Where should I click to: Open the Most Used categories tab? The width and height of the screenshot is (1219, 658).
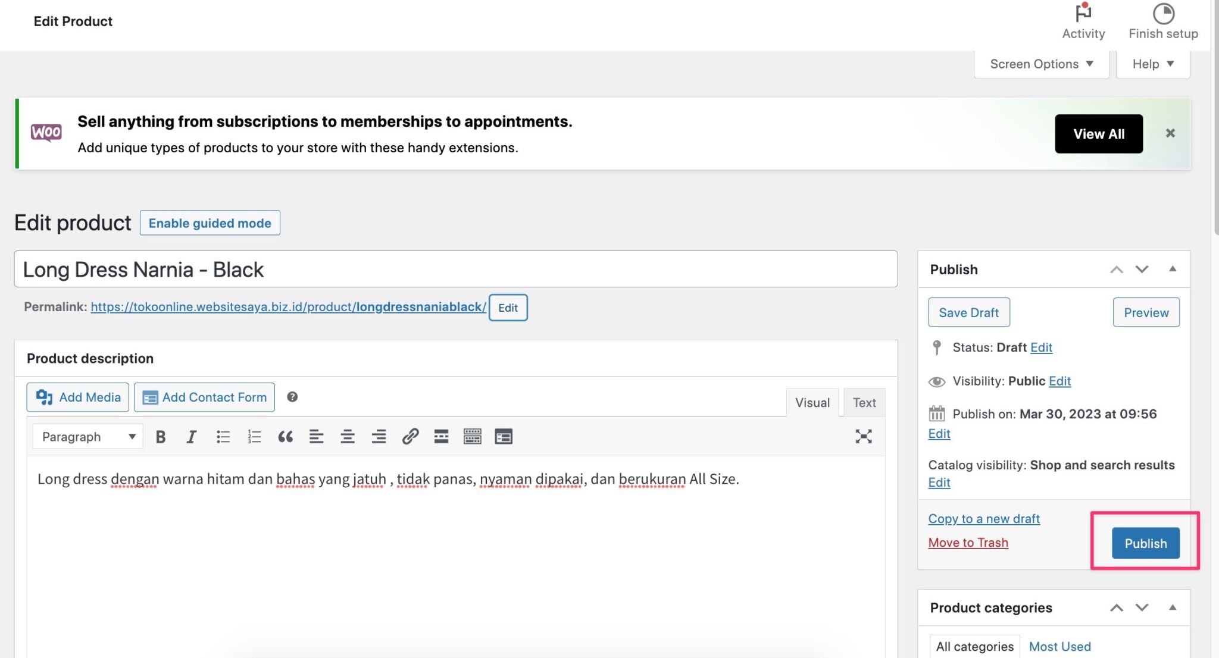point(1059,646)
